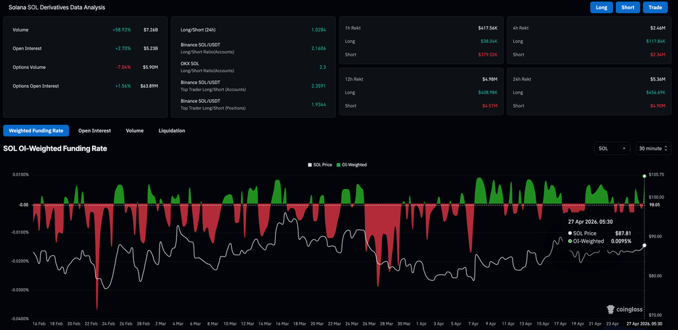Open the Trade button
This screenshot has width=678, height=330.
pyautogui.click(x=654, y=7)
